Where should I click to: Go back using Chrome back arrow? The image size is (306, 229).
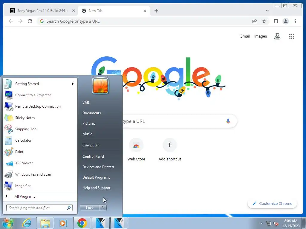pyautogui.click(x=11, y=21)
